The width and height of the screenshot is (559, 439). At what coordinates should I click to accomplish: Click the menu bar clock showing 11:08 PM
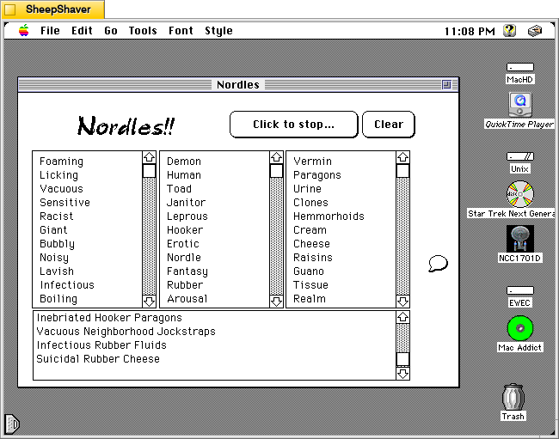pyautogui.click(x=470, y=31)
